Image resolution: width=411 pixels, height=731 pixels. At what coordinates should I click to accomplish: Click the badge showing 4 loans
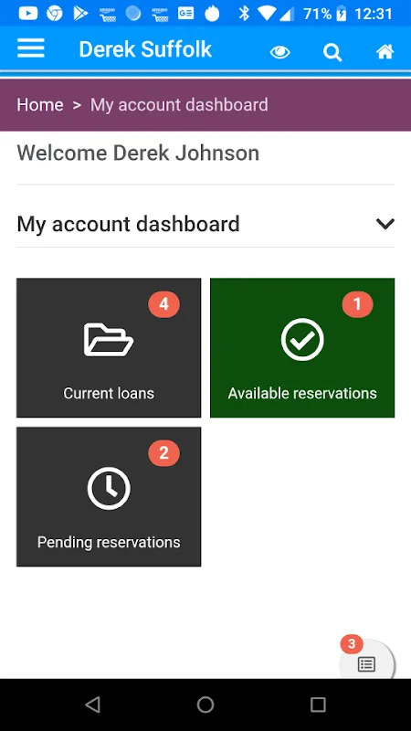coord(164,304)
